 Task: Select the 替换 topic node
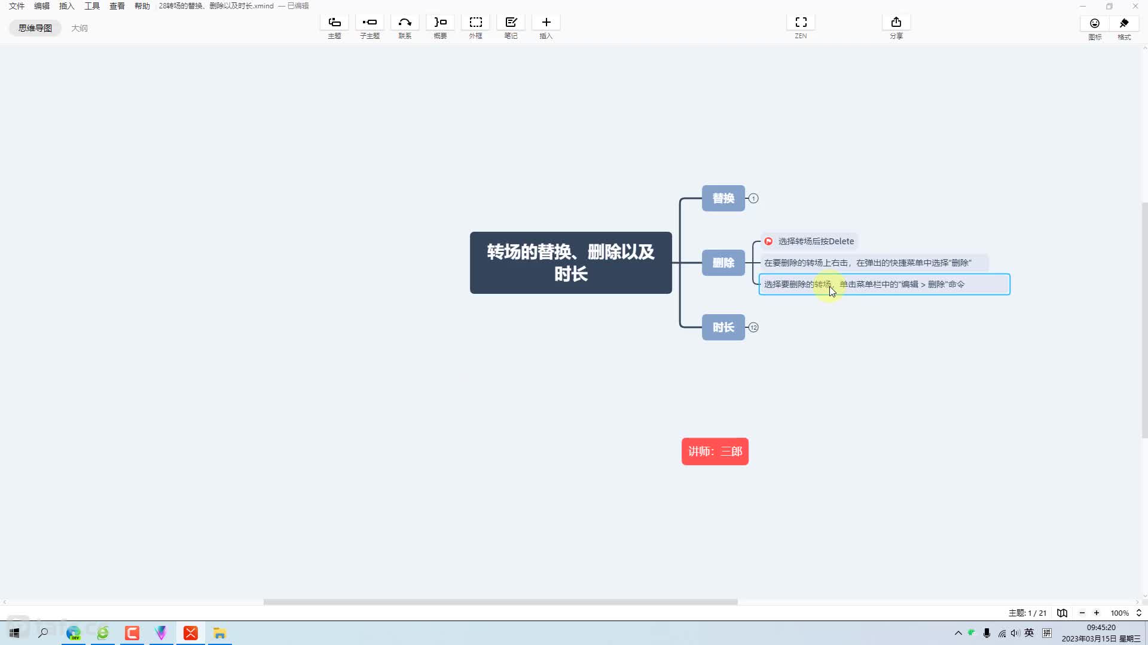(723, 198)
